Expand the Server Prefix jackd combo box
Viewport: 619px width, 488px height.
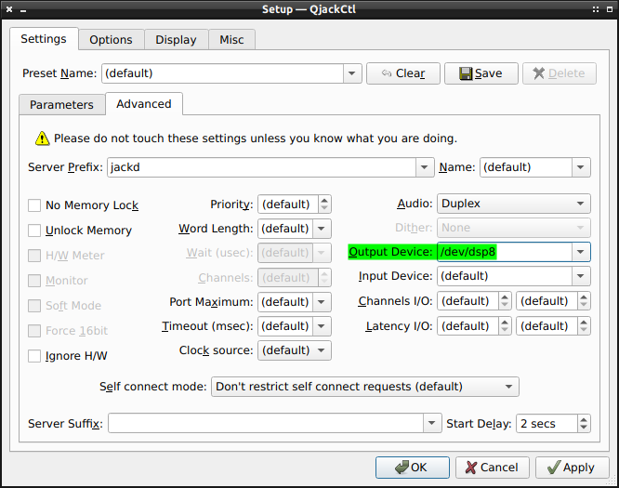[x=426, y=167]
